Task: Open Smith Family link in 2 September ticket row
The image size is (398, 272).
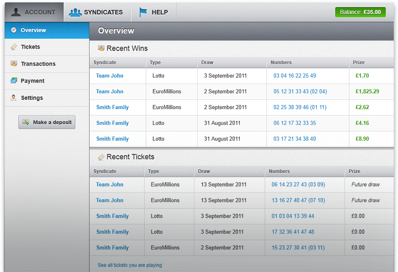Action: tap(113, 248)
